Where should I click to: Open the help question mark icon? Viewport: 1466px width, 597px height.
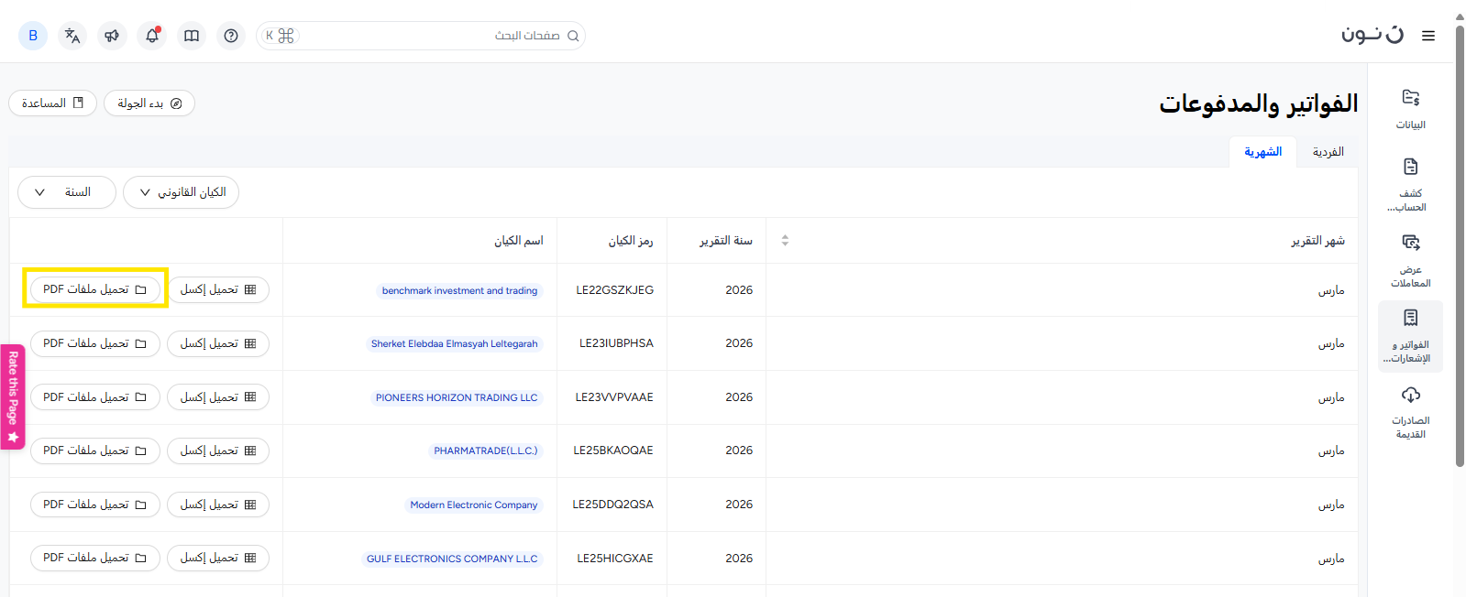coord(231,36)
